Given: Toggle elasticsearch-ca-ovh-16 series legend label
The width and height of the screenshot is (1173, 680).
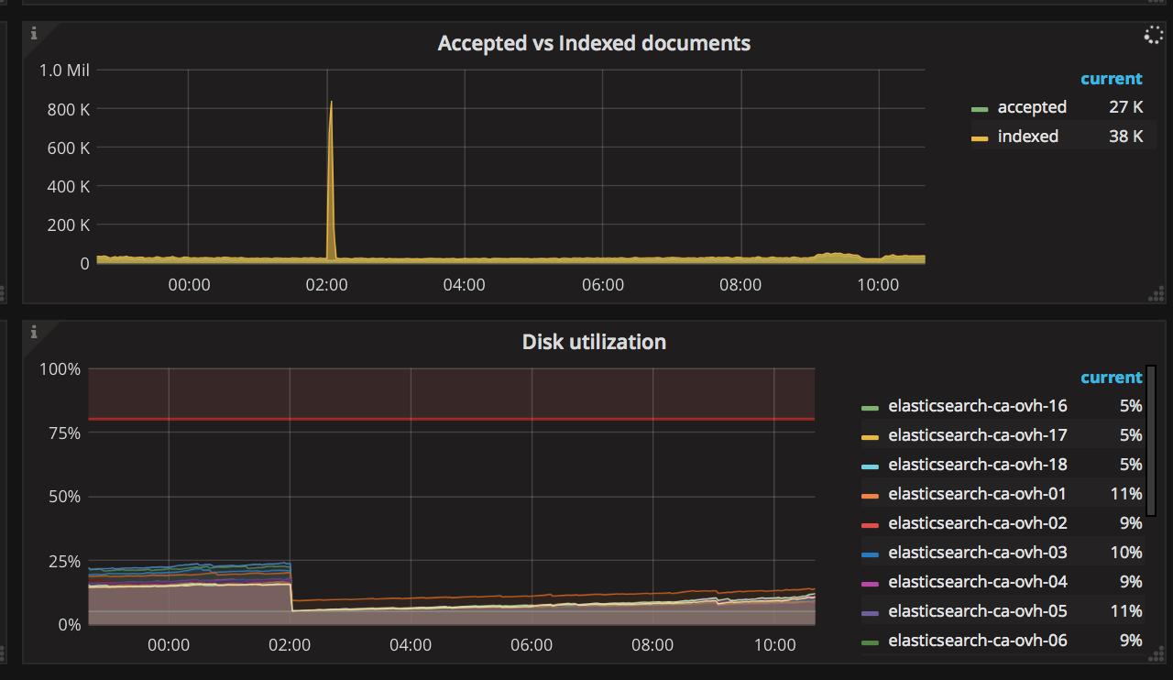Looking at the screenshot, I should (x=978, y=406).
